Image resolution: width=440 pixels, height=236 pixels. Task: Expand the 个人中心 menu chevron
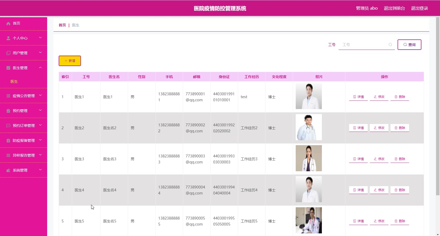pyautogui.click(x=40, y=38)
